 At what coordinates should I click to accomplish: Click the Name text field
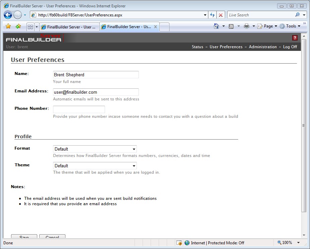[x=96, y=75]
